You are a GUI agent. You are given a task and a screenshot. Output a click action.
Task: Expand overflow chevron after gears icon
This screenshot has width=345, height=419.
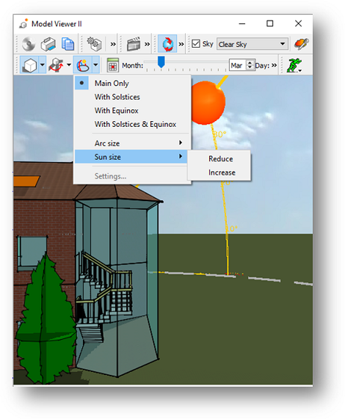pyautogui.click(x=113, y=44)
